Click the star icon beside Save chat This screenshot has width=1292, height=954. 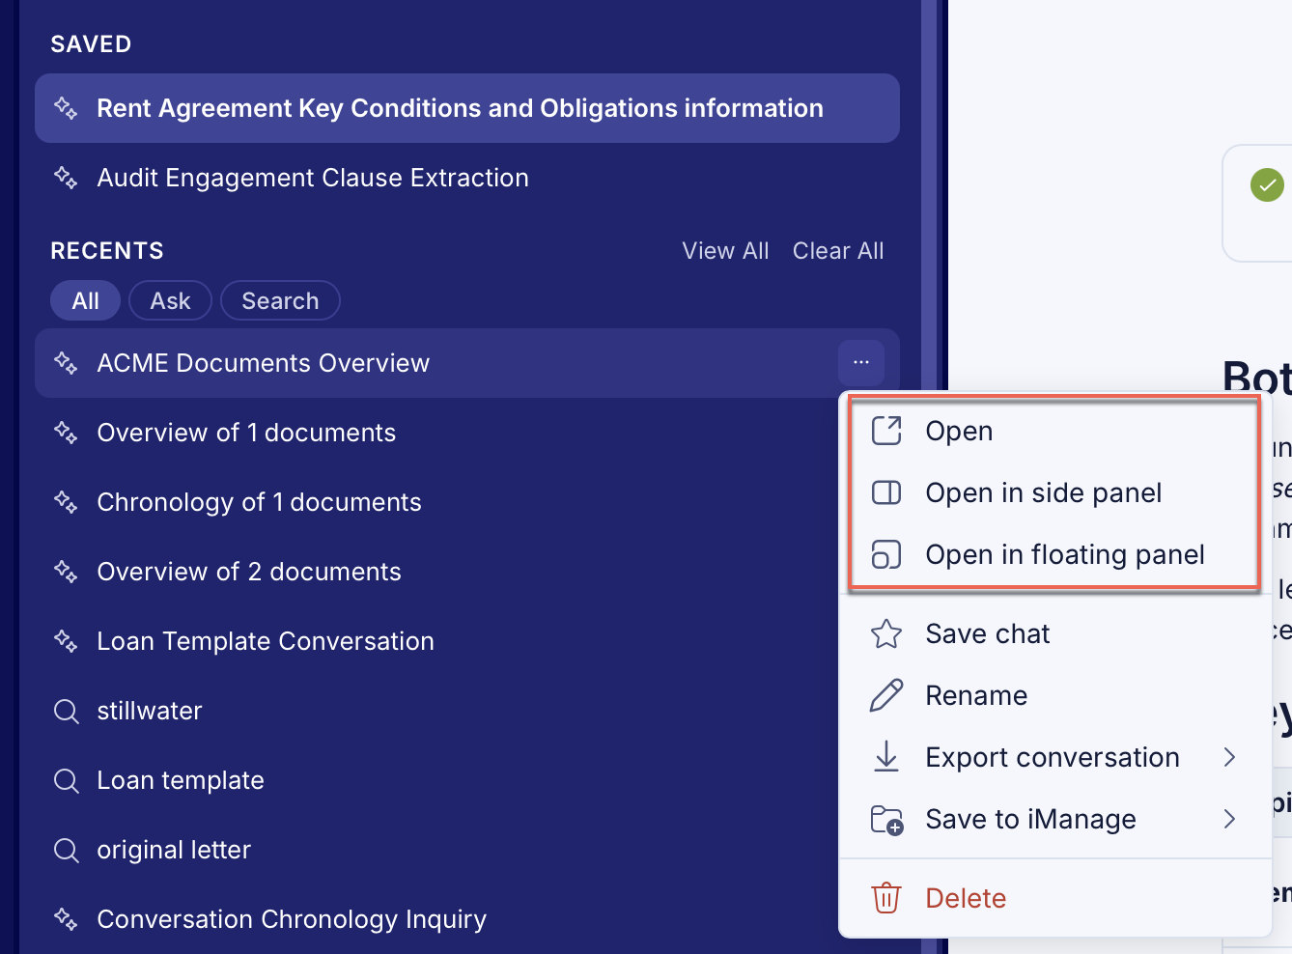886,634
